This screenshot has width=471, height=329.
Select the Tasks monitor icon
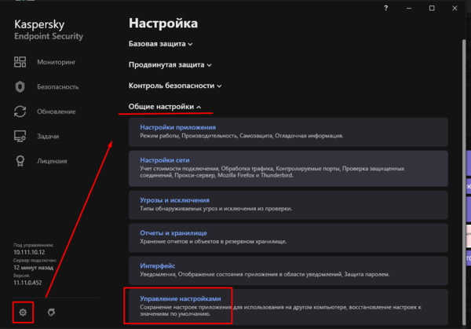coord(22,137)
